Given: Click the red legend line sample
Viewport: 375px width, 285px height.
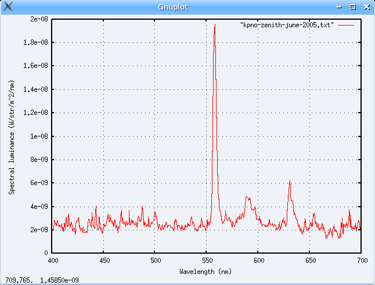Looking at the screenshot, I should coord(346,26).
